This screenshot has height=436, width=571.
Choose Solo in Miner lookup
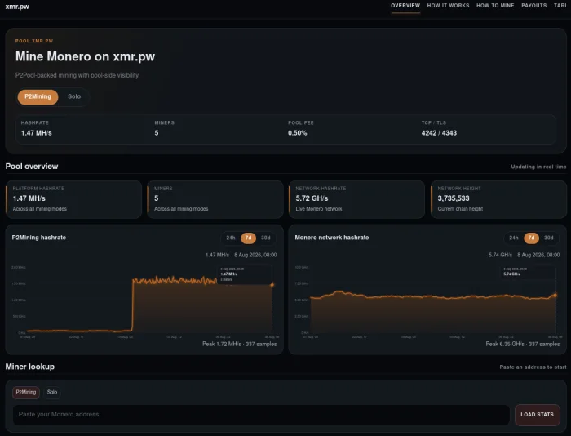point(52,392)
